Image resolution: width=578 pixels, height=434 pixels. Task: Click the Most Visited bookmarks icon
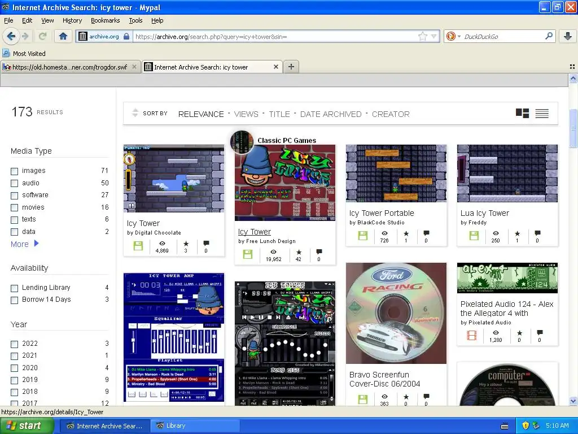click(x=6, y=53)
